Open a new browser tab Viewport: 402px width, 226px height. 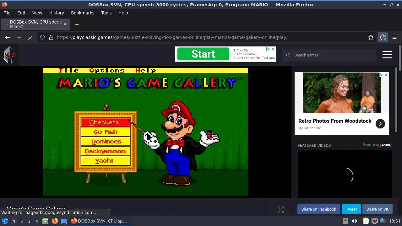click(77, 24)
